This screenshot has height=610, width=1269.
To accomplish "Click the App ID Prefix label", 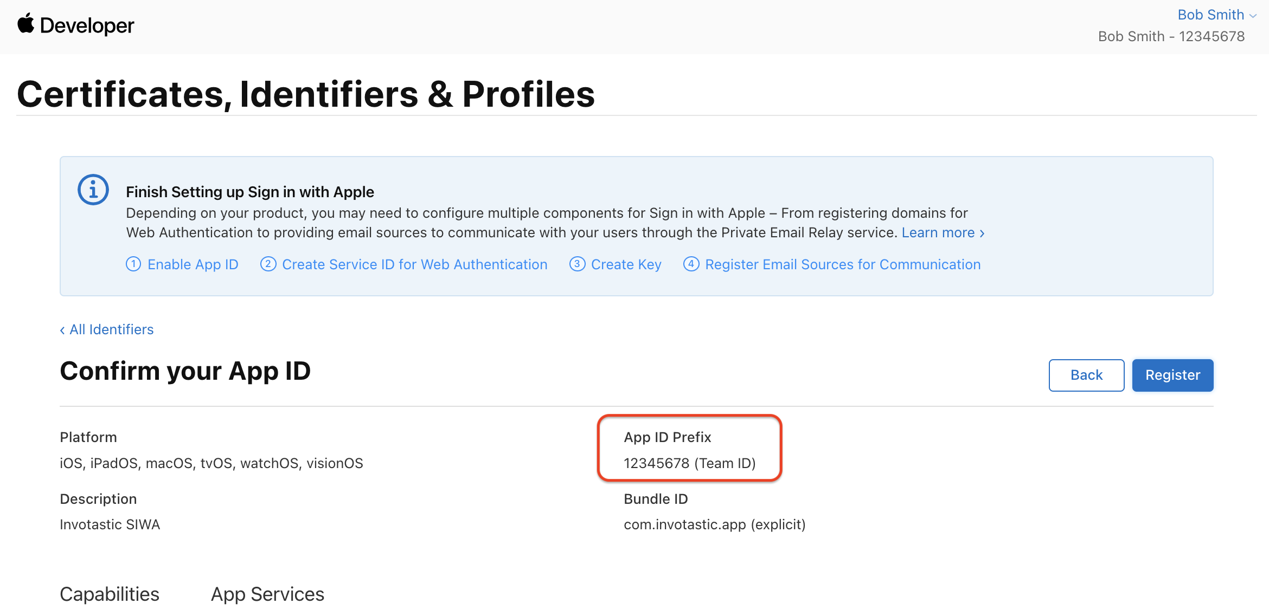I will (668, 437).
